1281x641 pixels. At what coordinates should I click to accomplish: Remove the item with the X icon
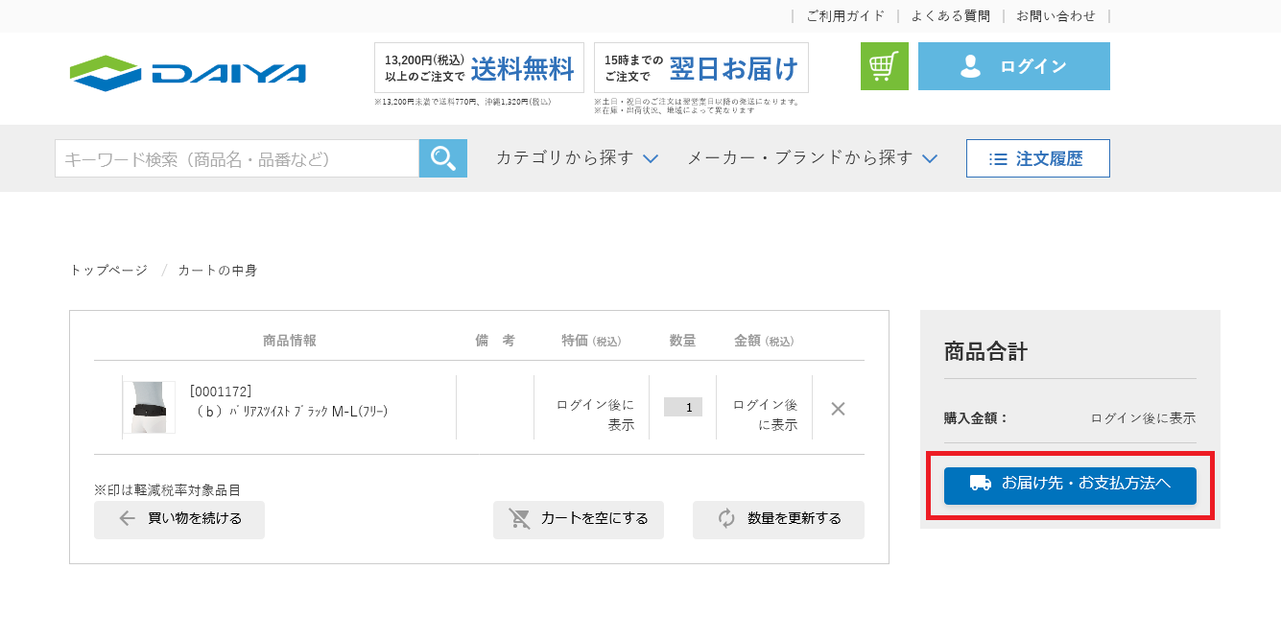coord(838,409)
